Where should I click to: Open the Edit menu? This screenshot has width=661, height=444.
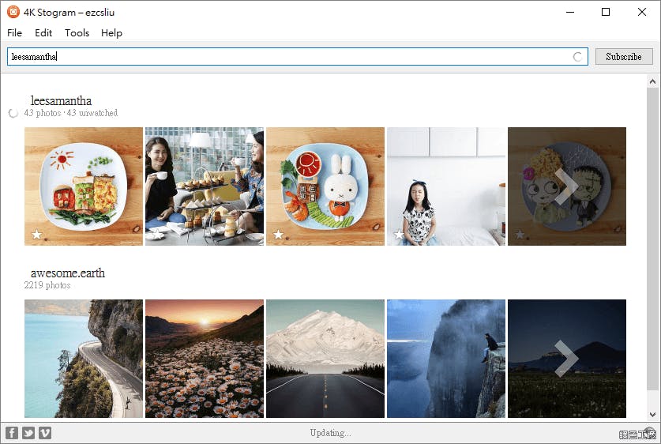tap(43, 33)
